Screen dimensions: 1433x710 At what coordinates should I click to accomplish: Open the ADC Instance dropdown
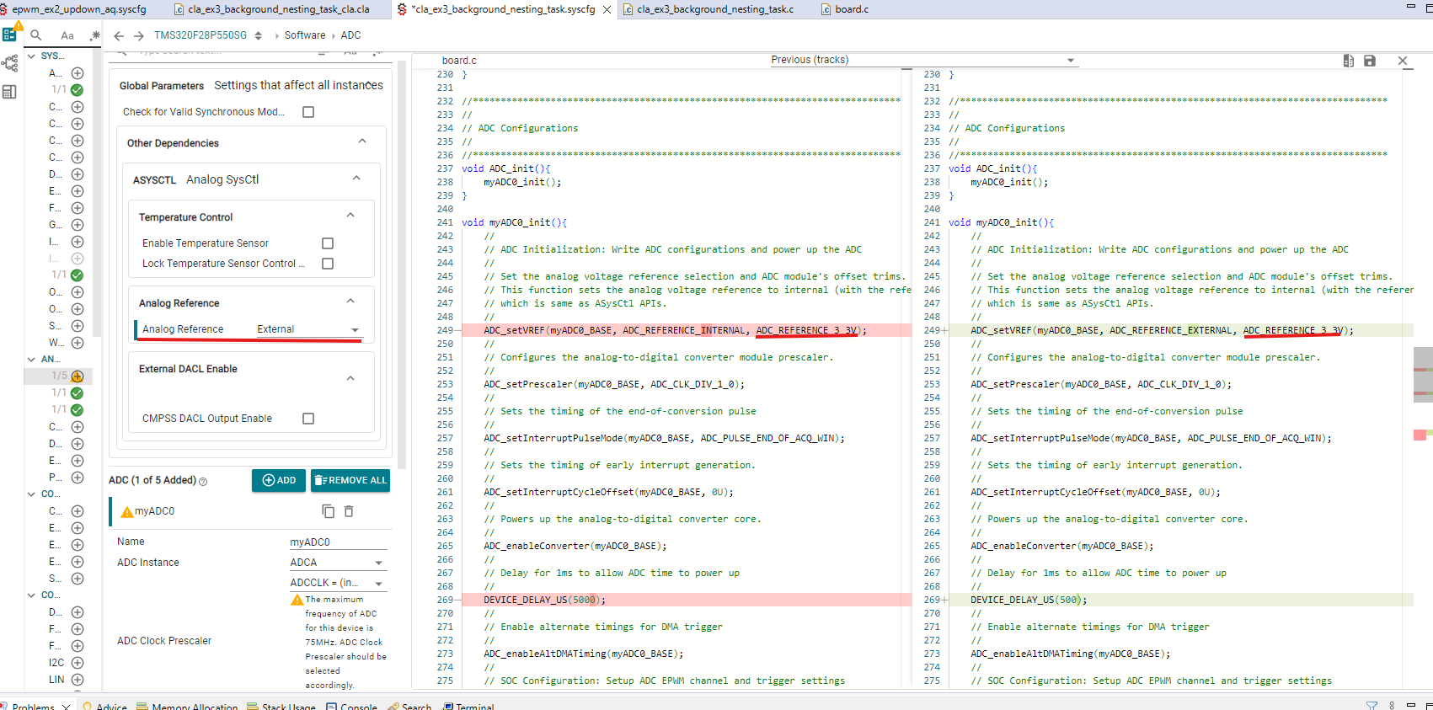[x=338, y=563]
